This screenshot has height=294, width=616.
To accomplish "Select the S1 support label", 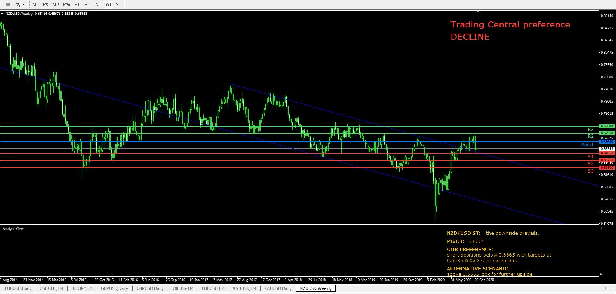I will point(590,157).
